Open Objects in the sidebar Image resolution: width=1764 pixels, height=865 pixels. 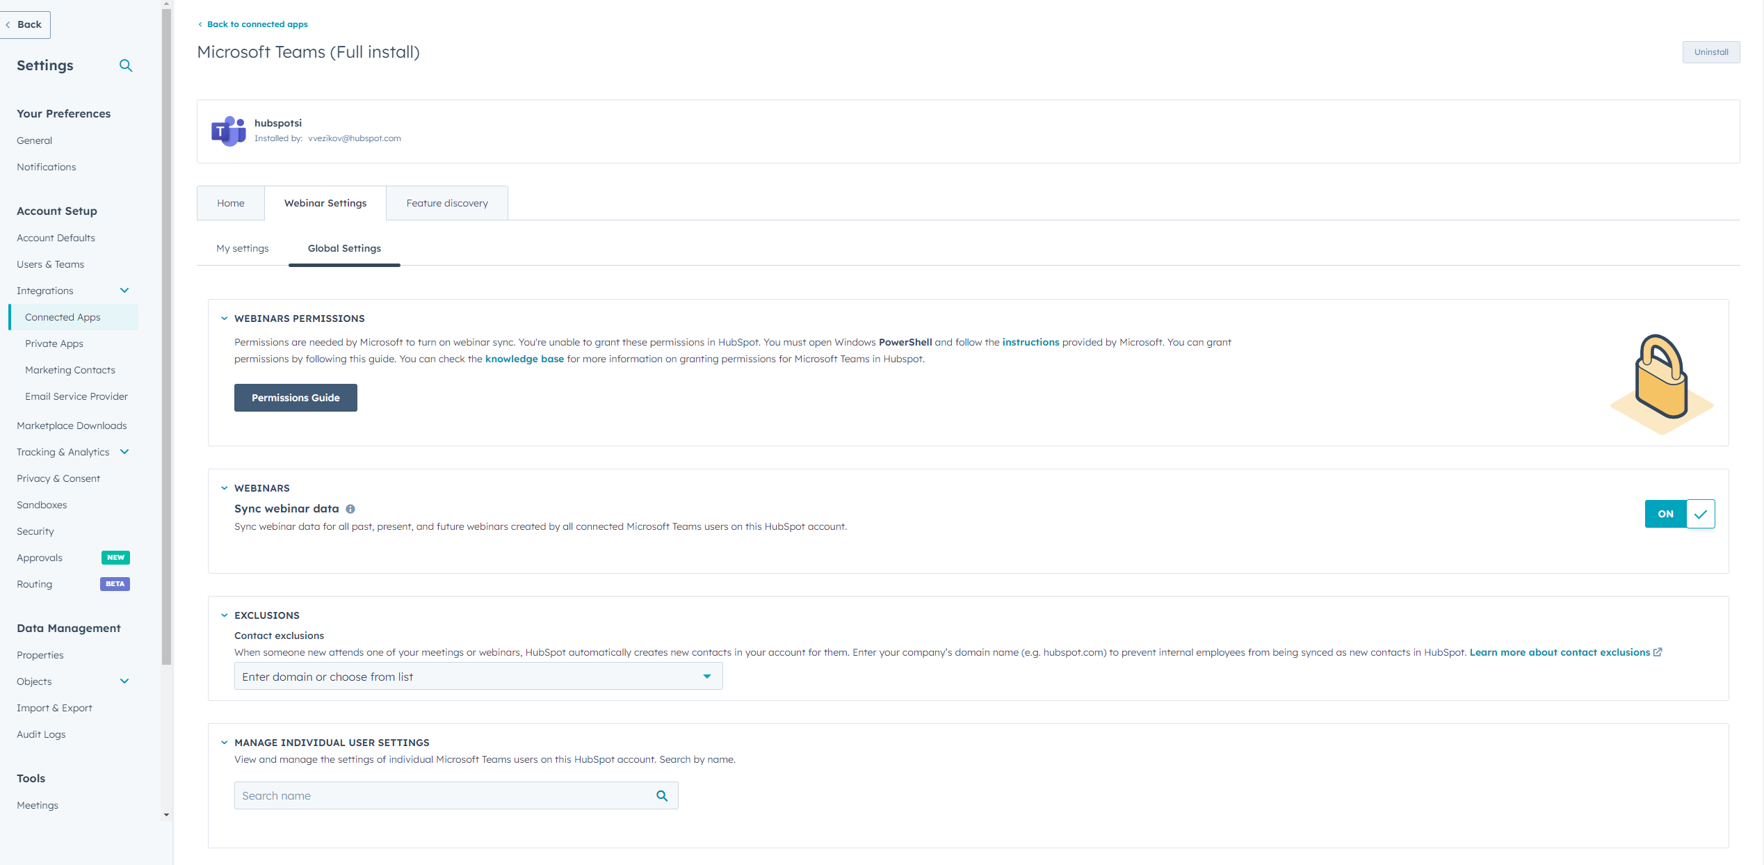[34, 681]
